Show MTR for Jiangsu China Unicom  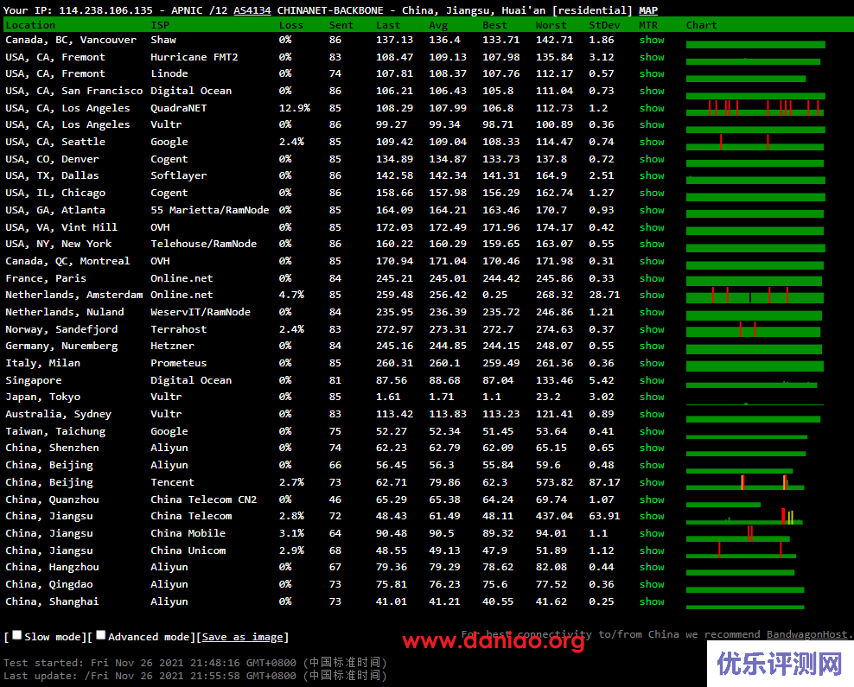click(x=652, y=551)
